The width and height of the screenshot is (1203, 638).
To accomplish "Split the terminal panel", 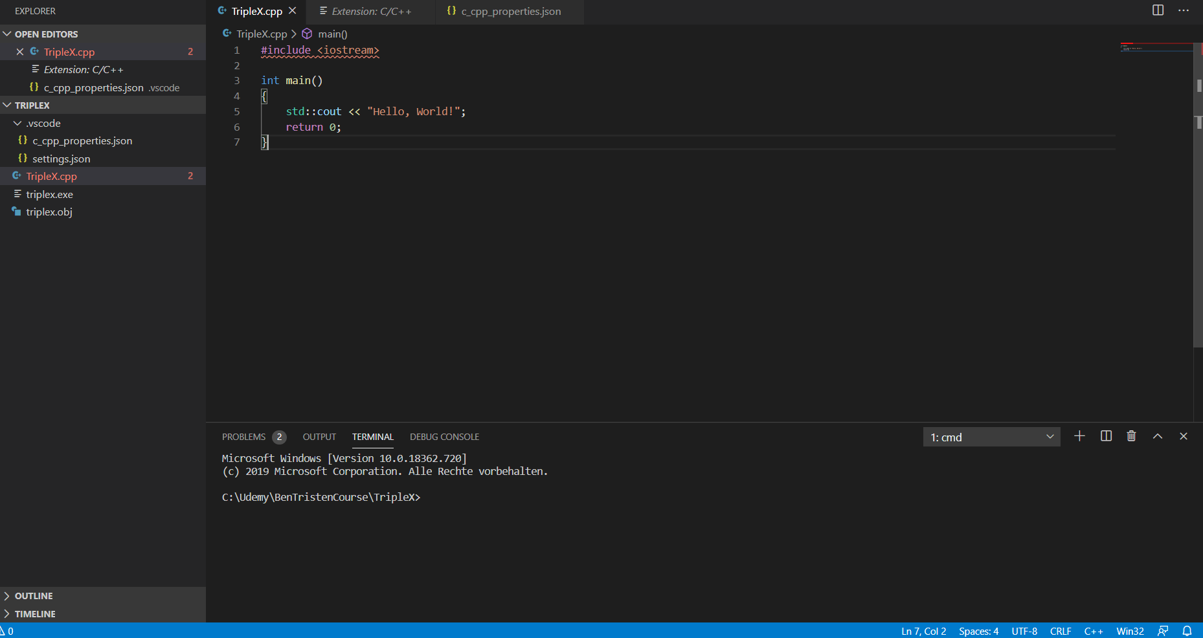I will (1106, 436).
